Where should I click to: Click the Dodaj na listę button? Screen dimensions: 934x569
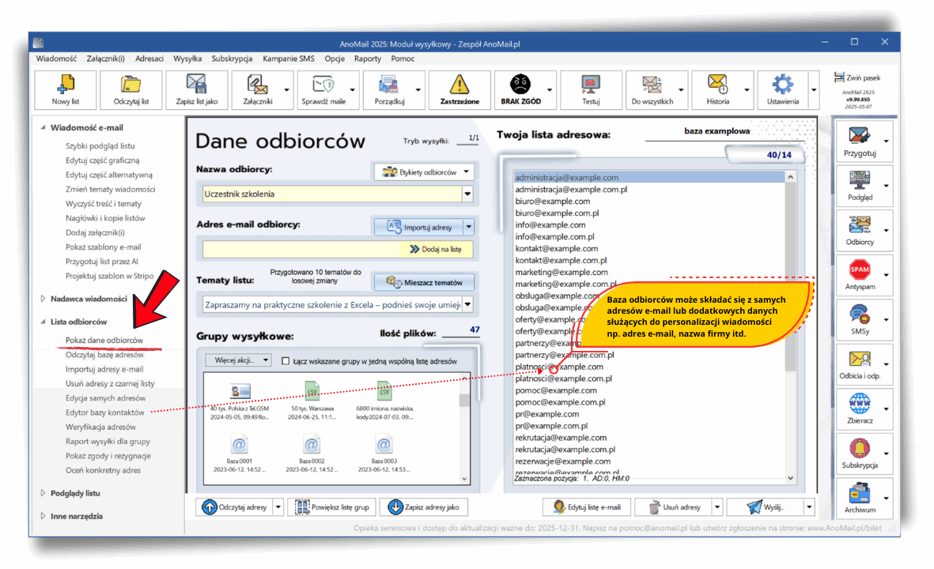tap(436, 250)
